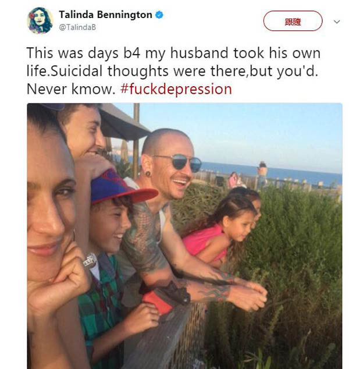The height and width of the screenshot is (369, 349).
Task: Click the red hashtag ending the tweet
Action: coord(176,89)
